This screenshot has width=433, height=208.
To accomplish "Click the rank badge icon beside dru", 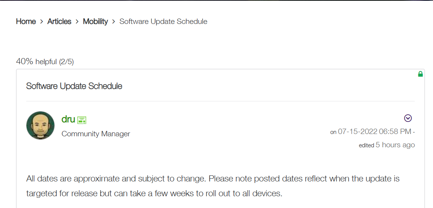I will 82,120.
